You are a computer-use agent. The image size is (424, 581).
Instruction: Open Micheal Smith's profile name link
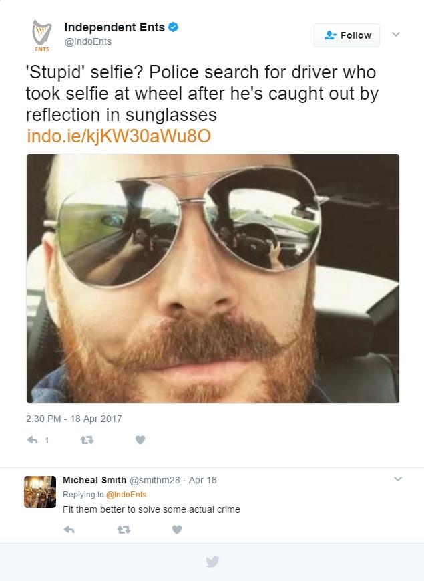tap(94, 480)
